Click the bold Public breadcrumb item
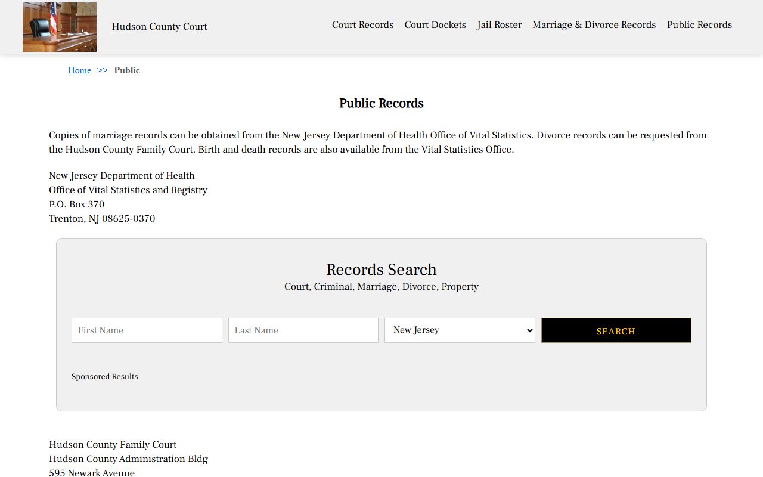Viewport: 763px width, 477px height. (127, 70)
